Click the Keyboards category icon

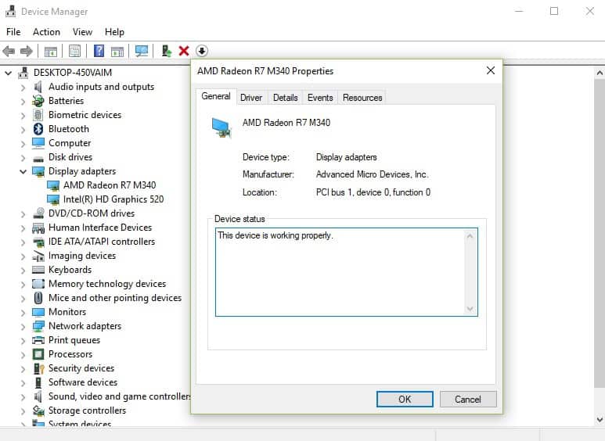coord(38,270)
